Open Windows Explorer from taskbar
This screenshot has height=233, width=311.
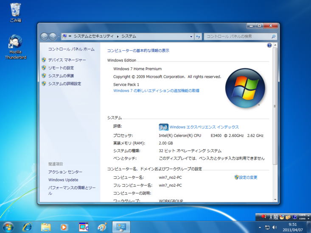click(46, 227)
